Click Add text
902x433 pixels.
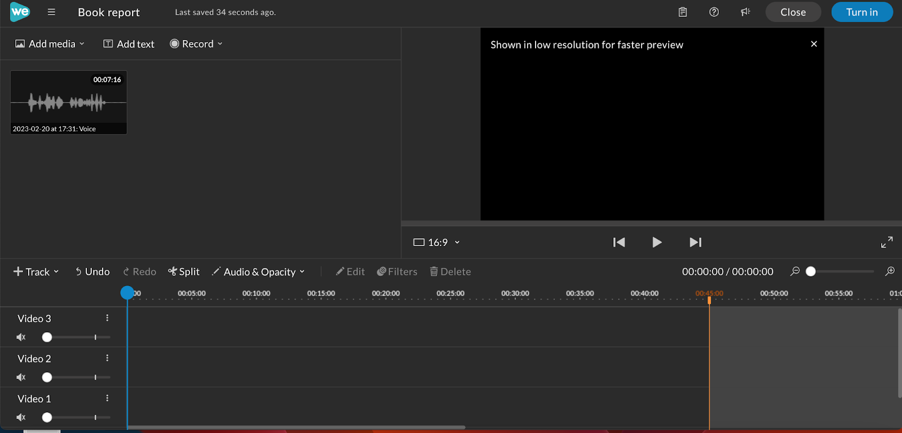[x=129, y=44]
